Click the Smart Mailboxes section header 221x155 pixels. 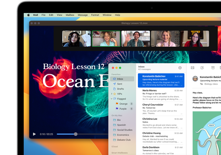point(120,153)
